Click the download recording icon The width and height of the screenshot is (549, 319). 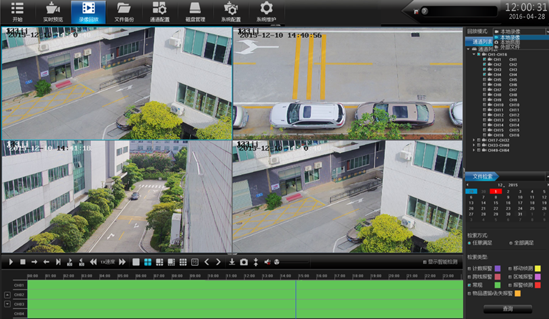click(232, 262)
